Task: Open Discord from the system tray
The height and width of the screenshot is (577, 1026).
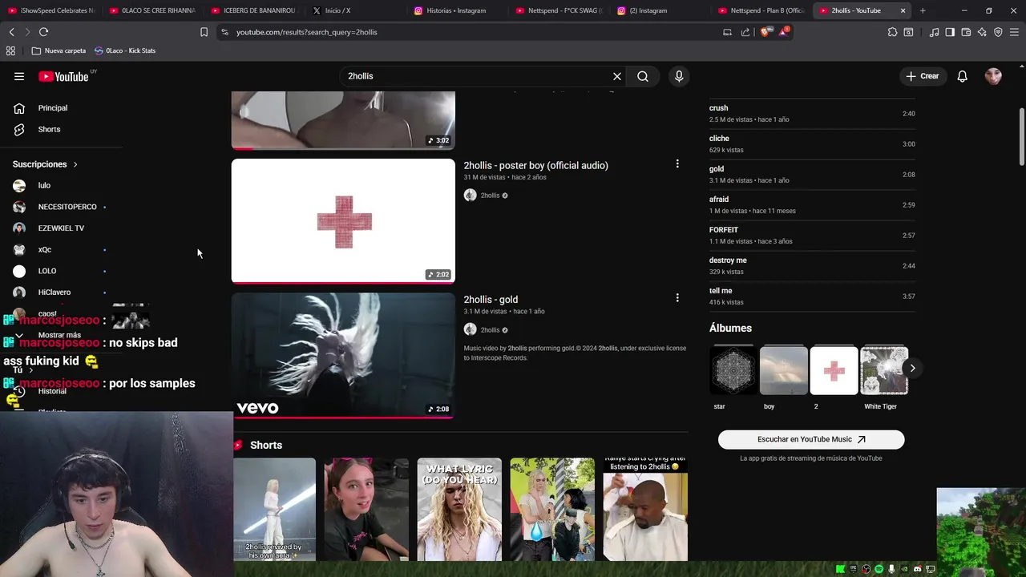Action: [918, 569]
